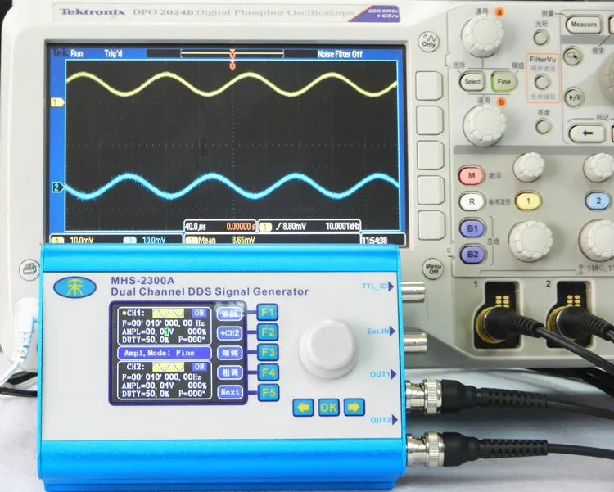The width and height of the screenshot is (614, 492).
Task: Click the generator OK key
Action: pyautogui.click(x=328, y=408)
